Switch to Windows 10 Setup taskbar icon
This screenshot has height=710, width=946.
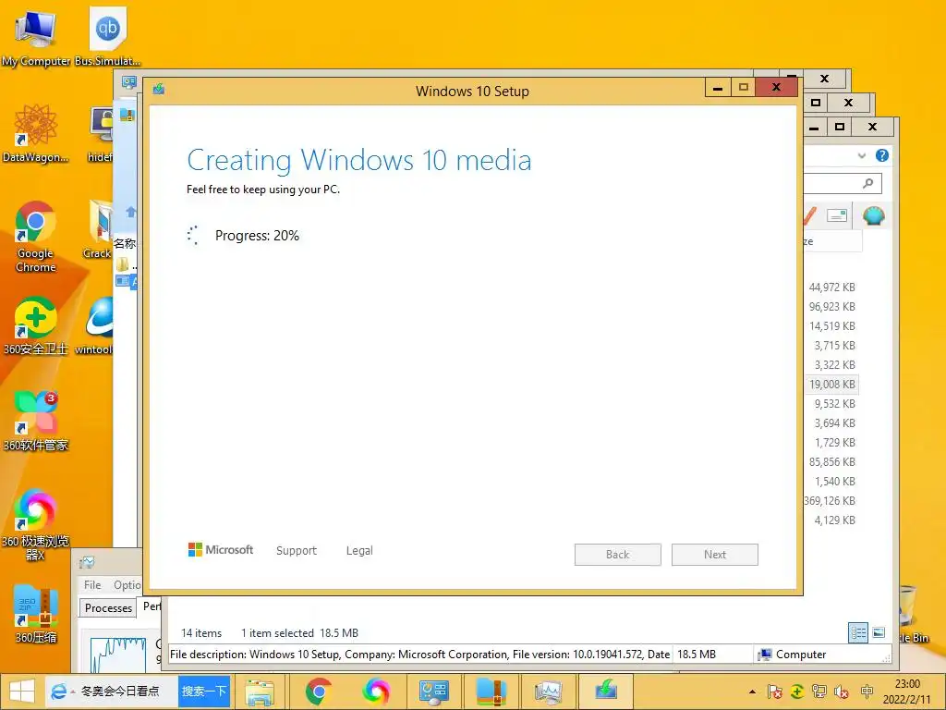coord(606,692)
